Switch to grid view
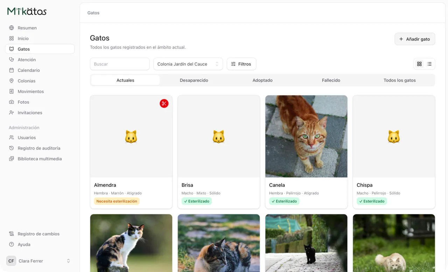The image size is (448, 272). pyautogui.click(x=419, y=64)
